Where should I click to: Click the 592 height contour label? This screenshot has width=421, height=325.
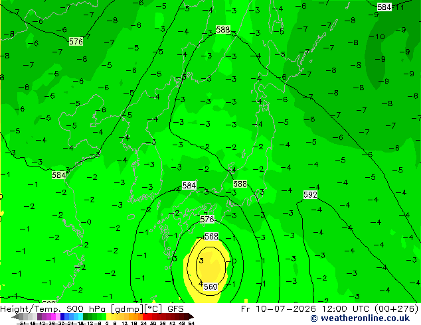(x=310, y=195)
